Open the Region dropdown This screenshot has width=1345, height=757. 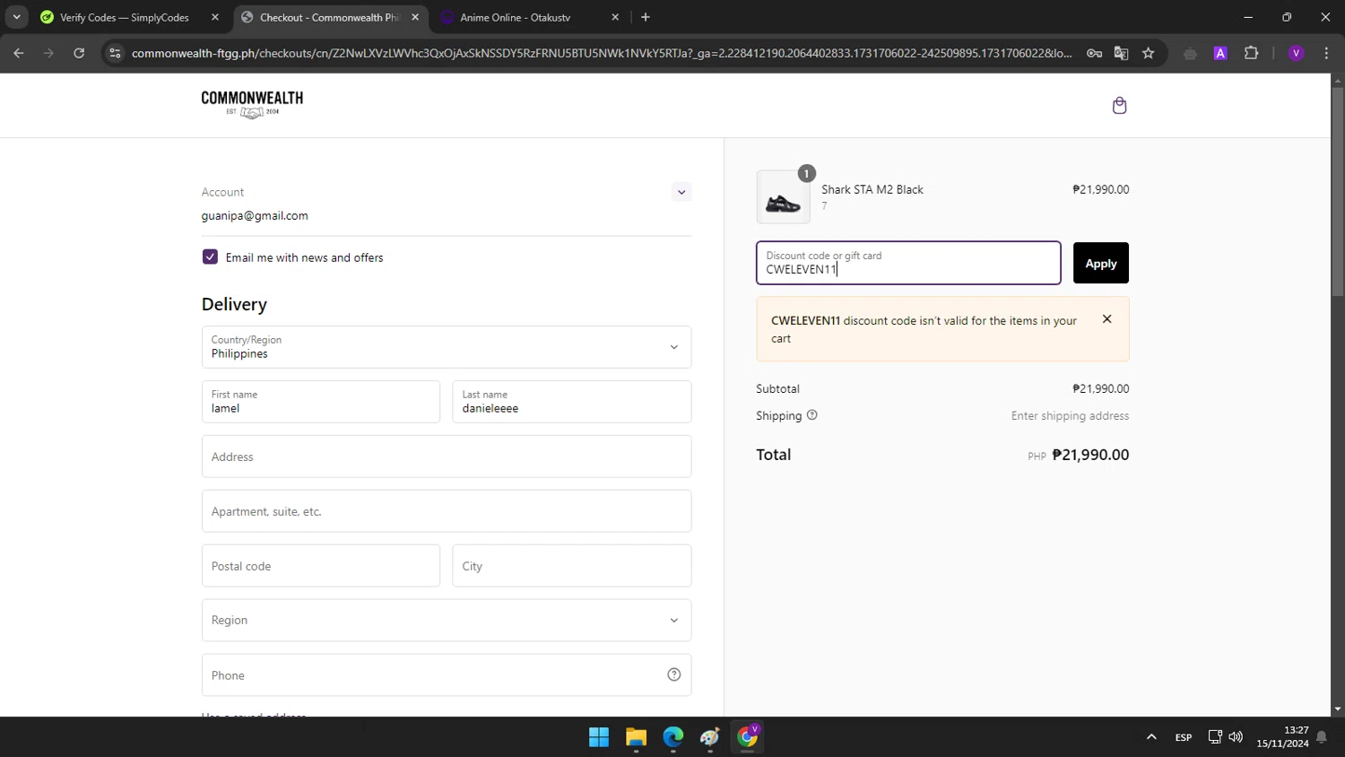447,620
